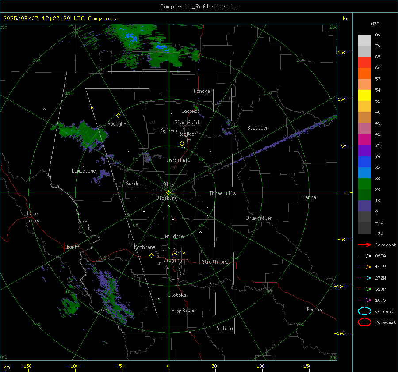Click the yellow diamond marker below RedDeer
This screenshot has height=372, width=398.
(x=182, y=144)
